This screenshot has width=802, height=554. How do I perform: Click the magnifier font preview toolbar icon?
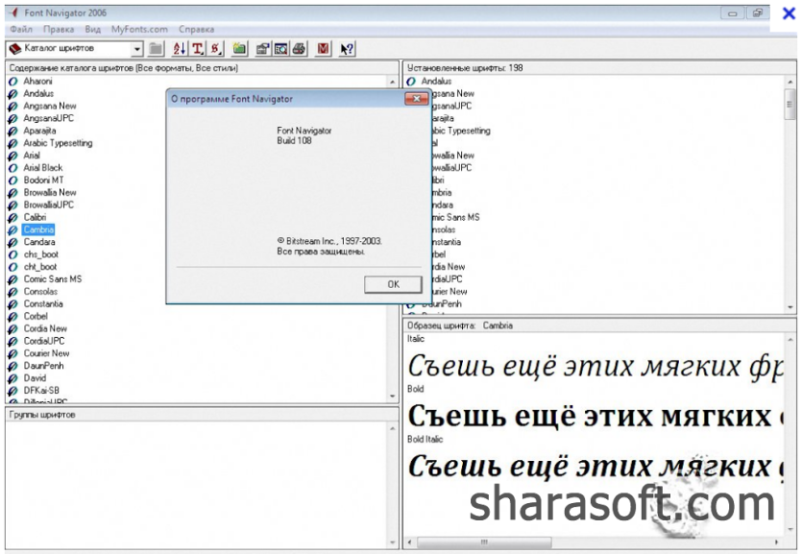tap(280, 49)
